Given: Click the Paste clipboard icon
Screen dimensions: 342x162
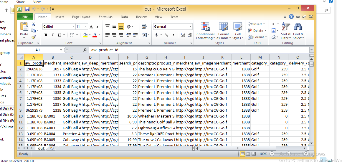Looking at the screenshot, I should point(24,27).
